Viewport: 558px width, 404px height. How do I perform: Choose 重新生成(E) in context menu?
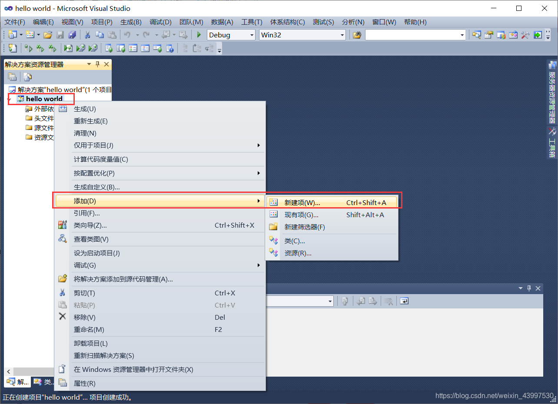coord(160,121)
